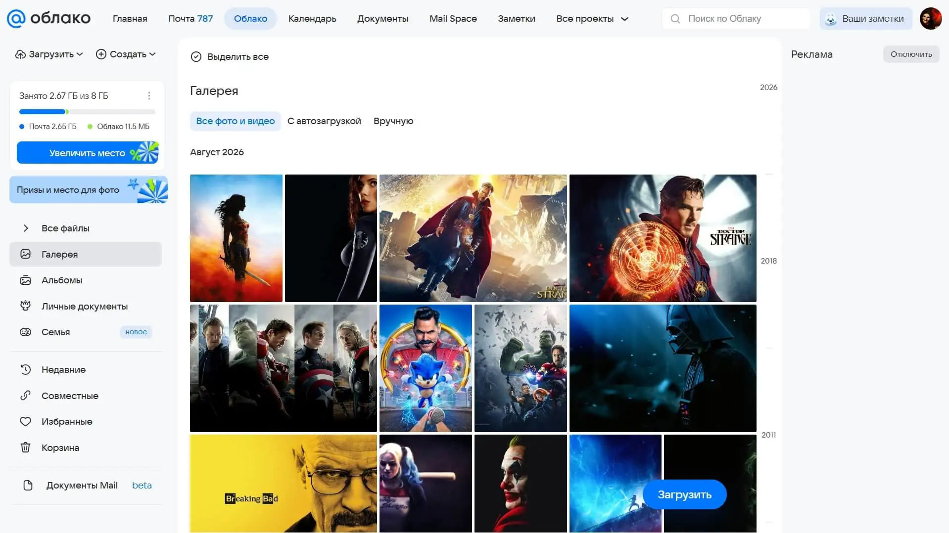Jump to 2011 on the timeline
949x533 pixels.
768,435
